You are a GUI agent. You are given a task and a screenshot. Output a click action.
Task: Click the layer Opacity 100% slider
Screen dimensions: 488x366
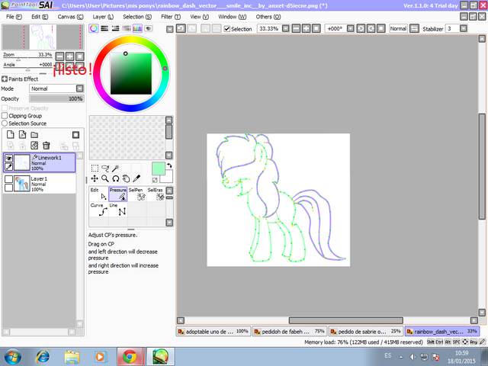[x=56, y=98]
